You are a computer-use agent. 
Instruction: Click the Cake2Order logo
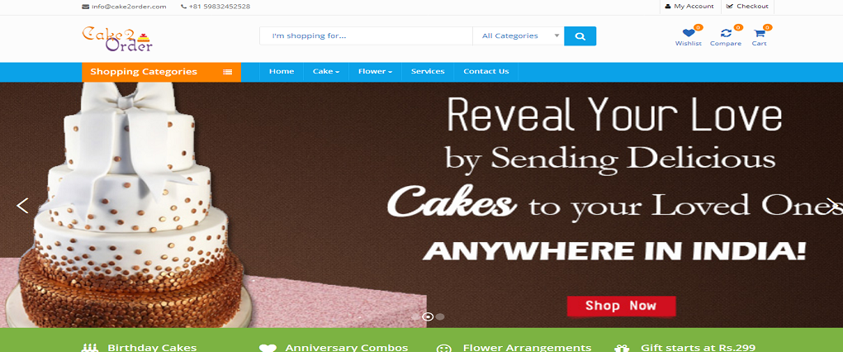(117, 40)
